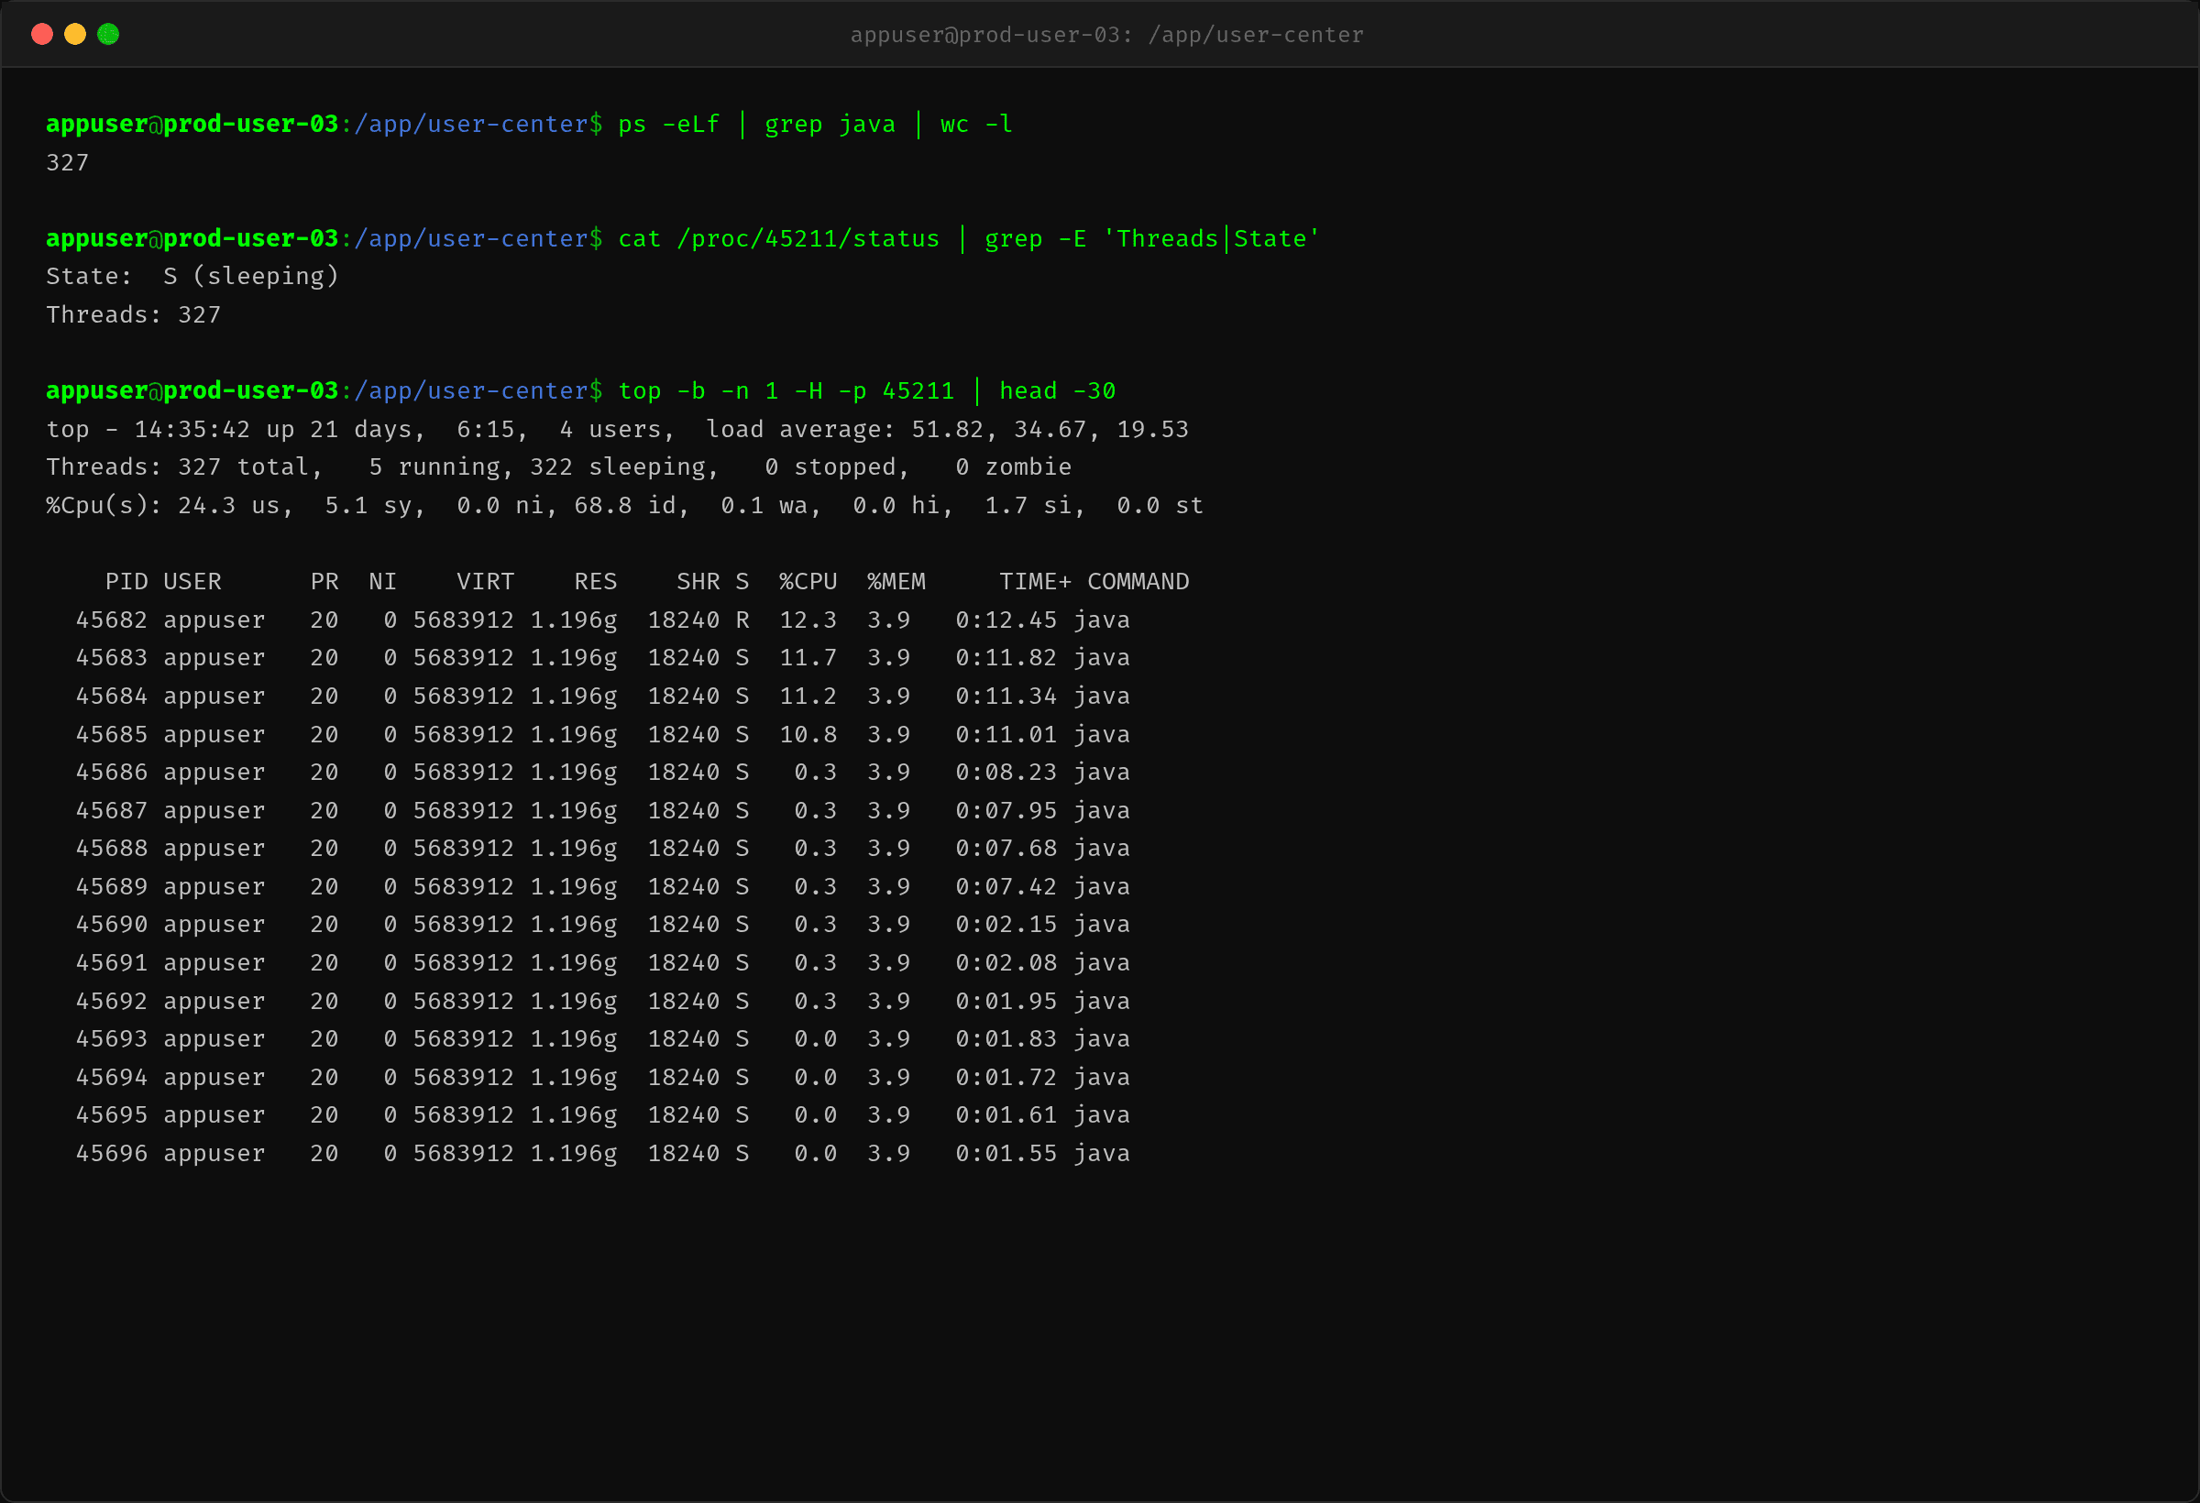Click TIME+ value 0:01.83
Viewport: 2200px width, 1503px height.
[1006, 1039]
